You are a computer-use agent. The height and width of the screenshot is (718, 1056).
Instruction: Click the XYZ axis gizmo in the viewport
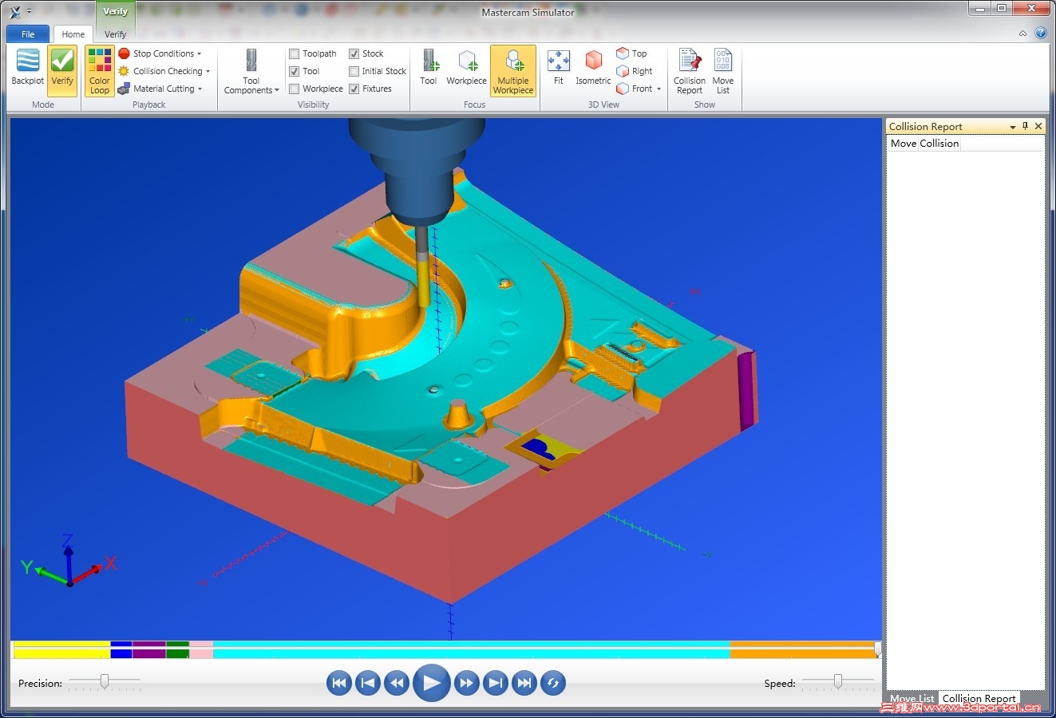(x=69, y=561)
